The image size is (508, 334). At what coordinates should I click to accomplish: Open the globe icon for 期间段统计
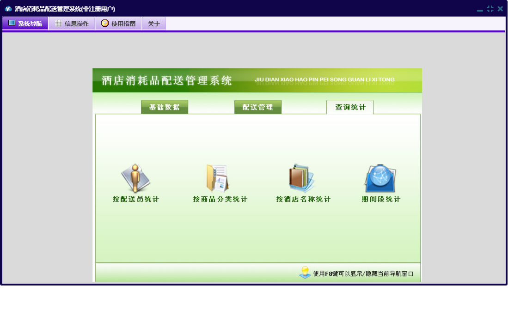click(380, 178)
